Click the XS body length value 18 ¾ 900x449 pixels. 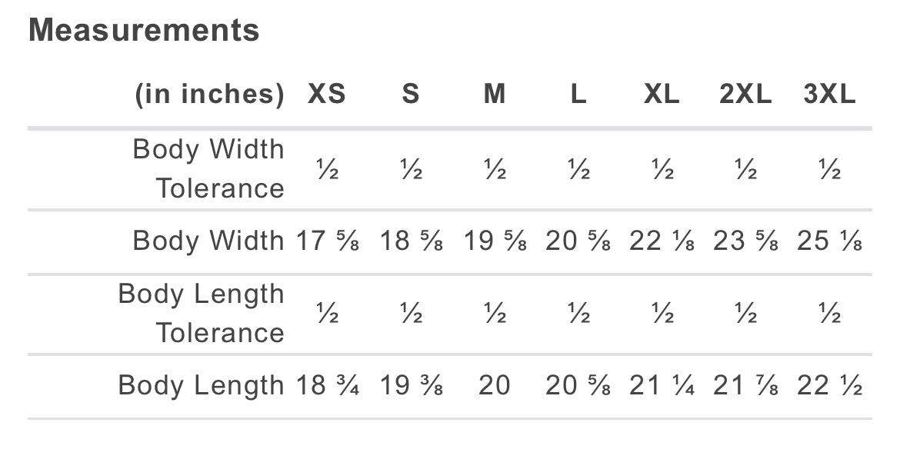pos(328,386)
